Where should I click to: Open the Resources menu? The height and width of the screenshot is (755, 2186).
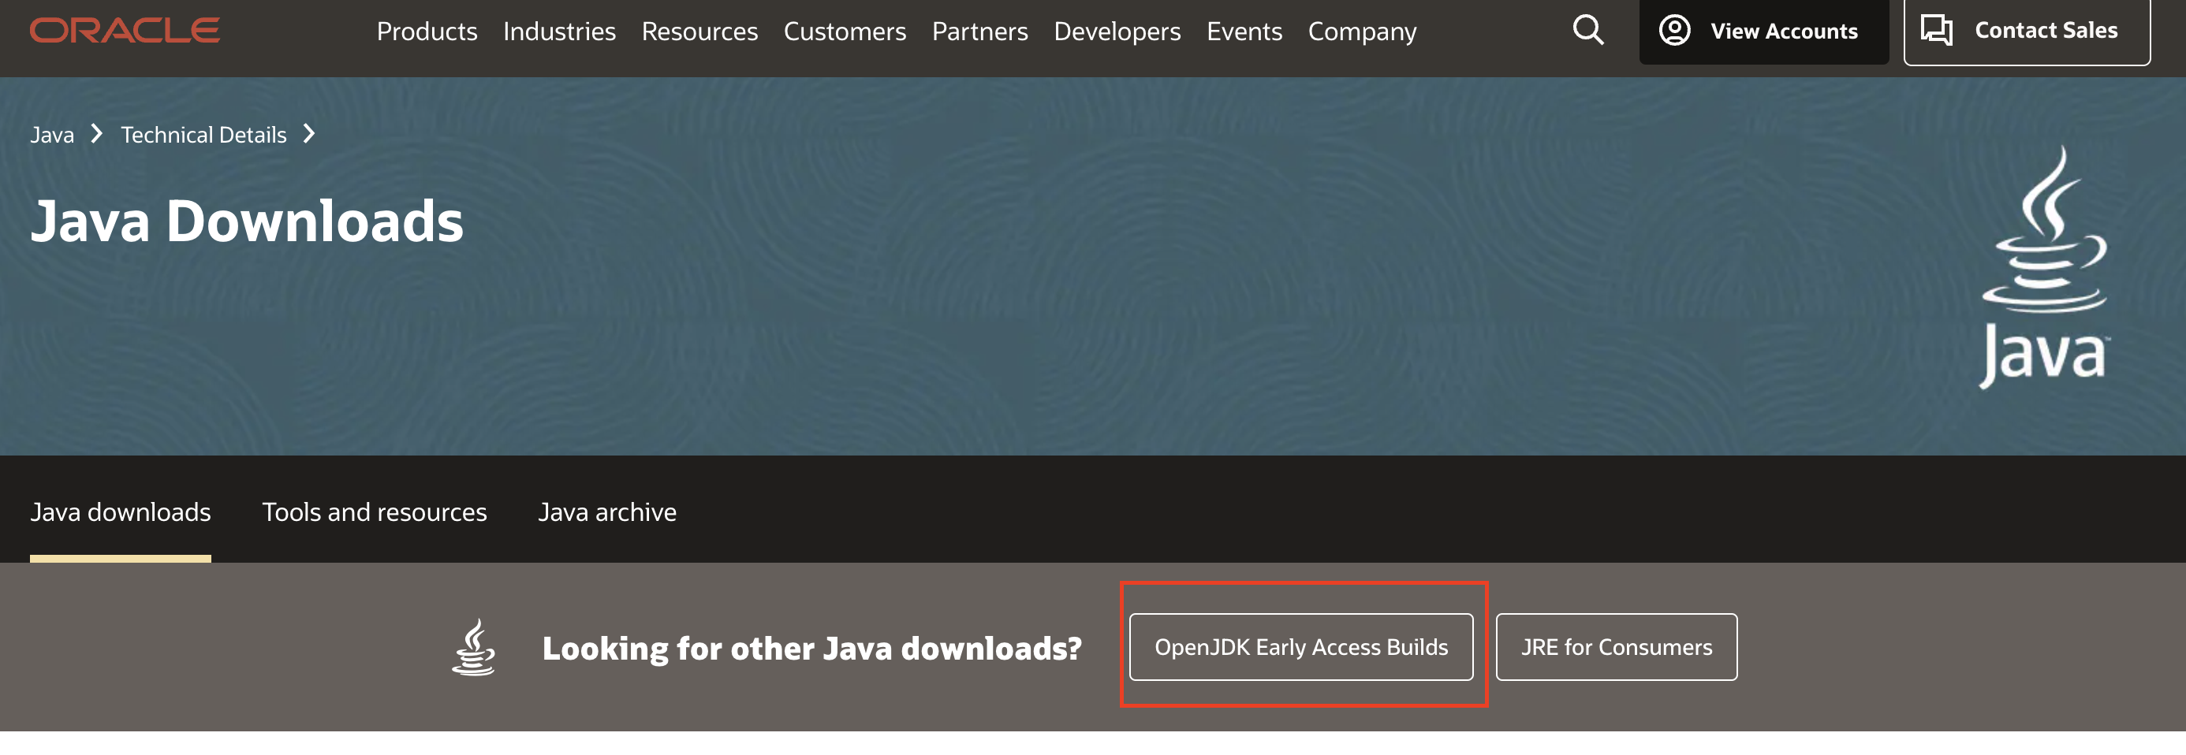(x=699, y=32)
